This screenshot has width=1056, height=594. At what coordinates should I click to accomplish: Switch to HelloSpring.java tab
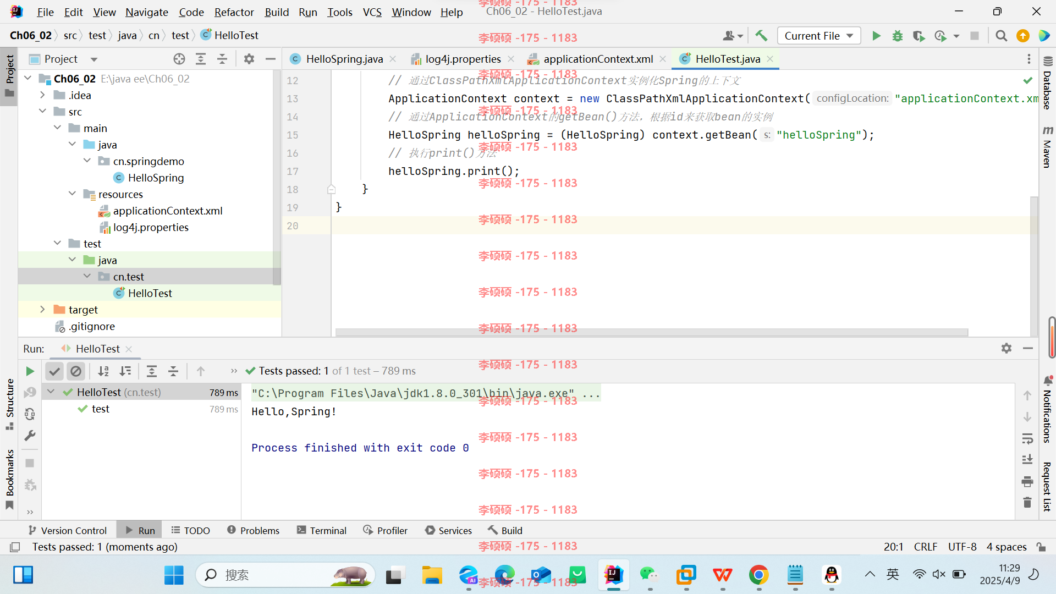point(344,59)
